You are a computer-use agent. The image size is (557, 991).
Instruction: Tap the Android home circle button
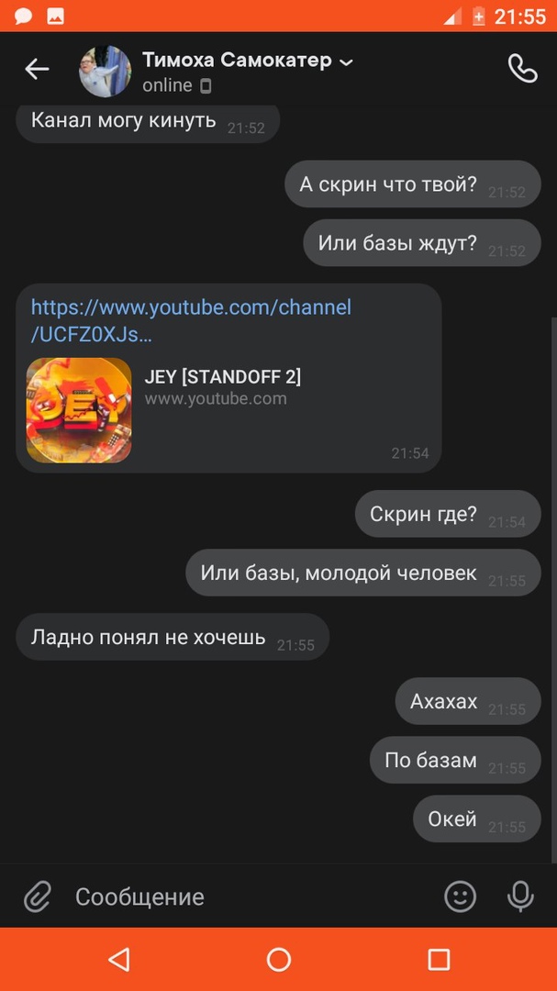[278, 960]
